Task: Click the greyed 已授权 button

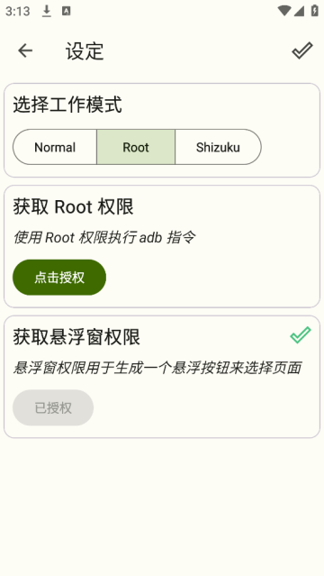Action: point(53,407)
